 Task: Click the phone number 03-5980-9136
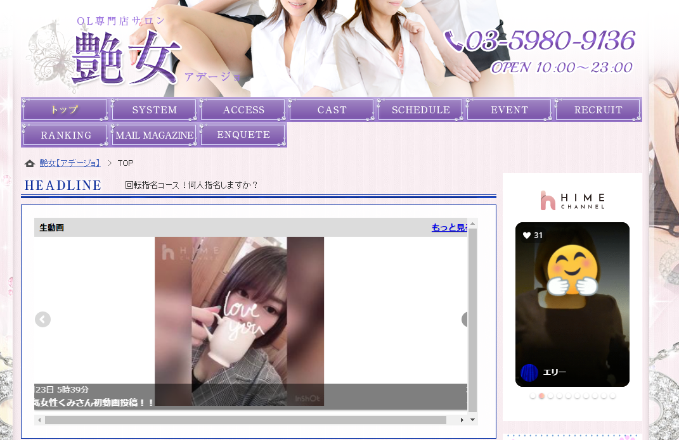click(550, 41)
